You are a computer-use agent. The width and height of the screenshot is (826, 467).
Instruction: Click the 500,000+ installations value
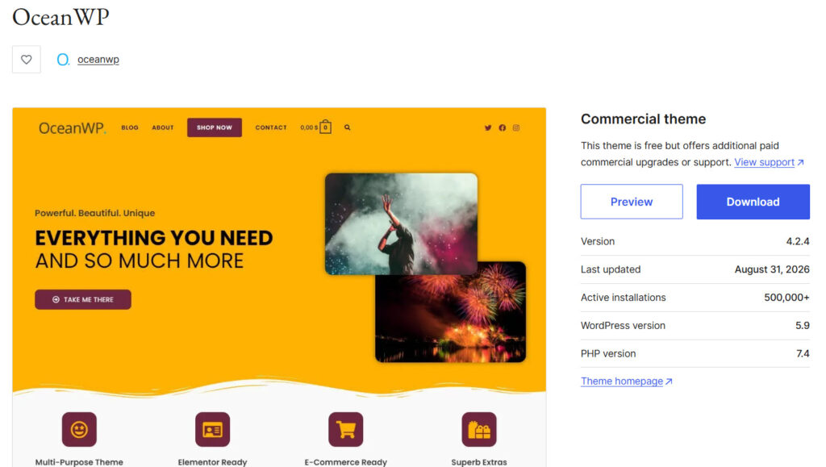tap(786, 298)
